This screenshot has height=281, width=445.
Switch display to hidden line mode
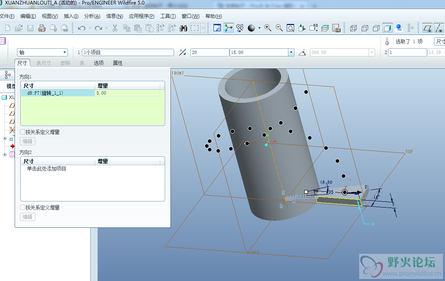pos(365,28)
